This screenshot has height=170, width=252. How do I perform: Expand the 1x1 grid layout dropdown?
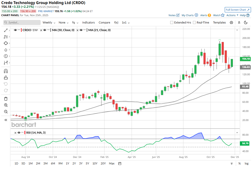point(125,22)
